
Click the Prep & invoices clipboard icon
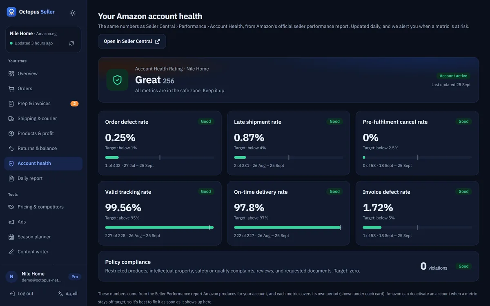click(11, 104)
